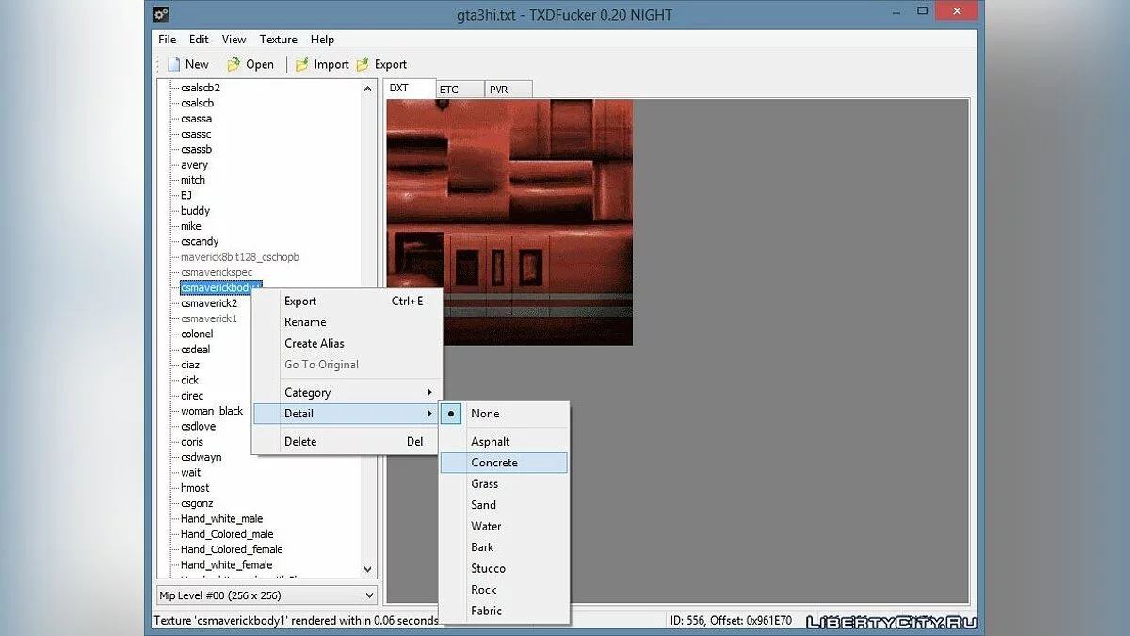Choose Asphalt detail type
The height and width of the screenshot is (636, 1130).
491,441
